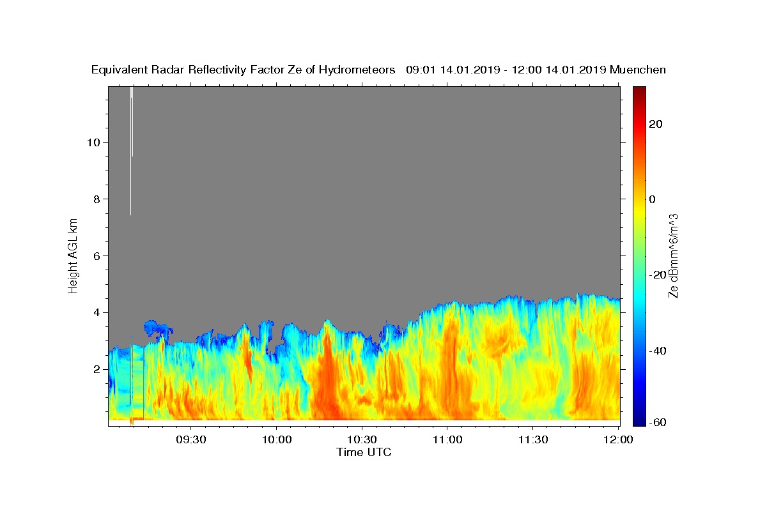
Task: Click the white vertical data gap line near 09:08
Action: [130, 151]
